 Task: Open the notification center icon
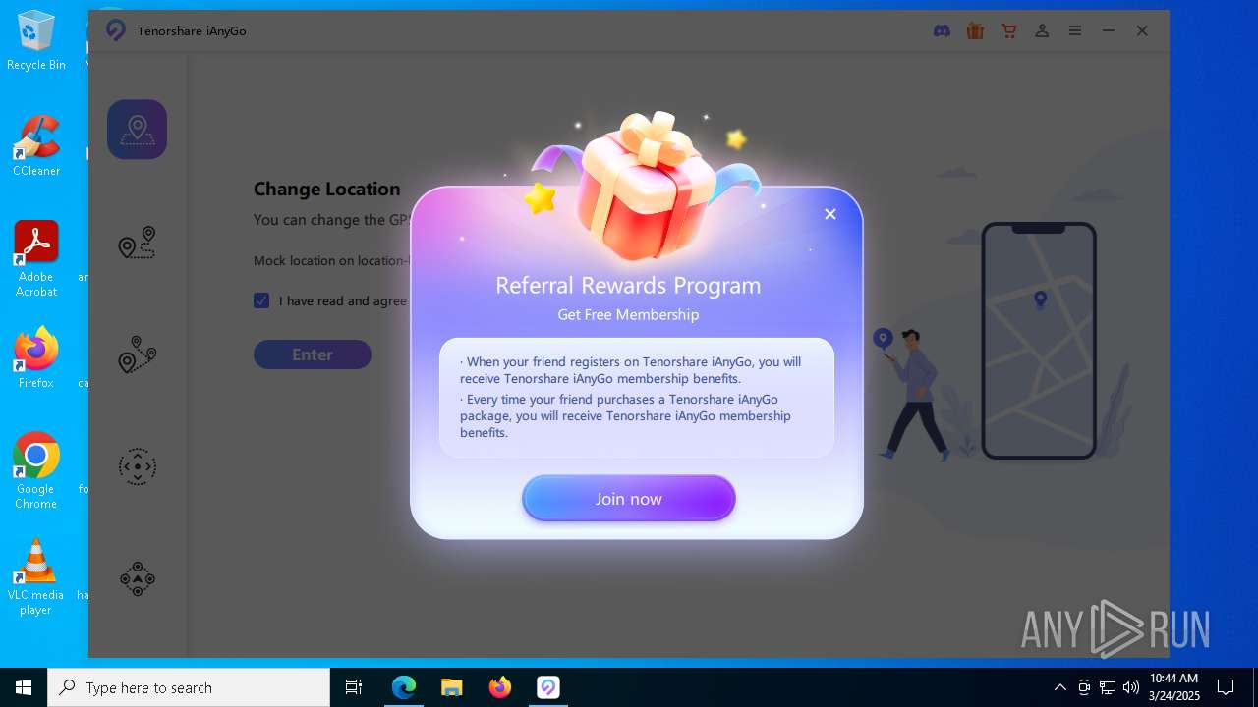pyautogui.click(x=1226, y=687)
